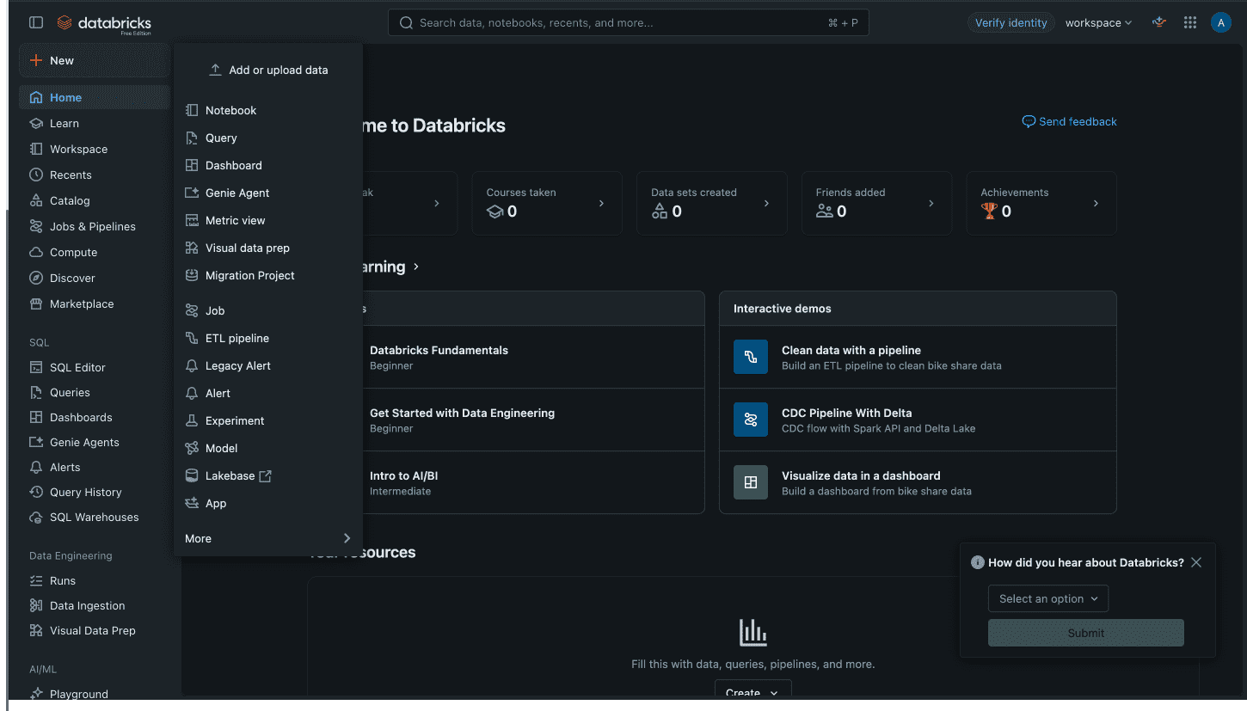
Task: Click the Query icon in New menu
Action: pos(192,138)
